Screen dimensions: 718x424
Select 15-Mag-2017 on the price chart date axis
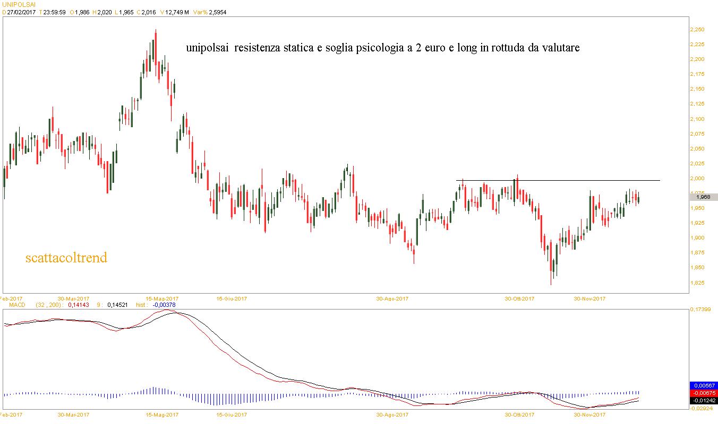click(162, 299)
